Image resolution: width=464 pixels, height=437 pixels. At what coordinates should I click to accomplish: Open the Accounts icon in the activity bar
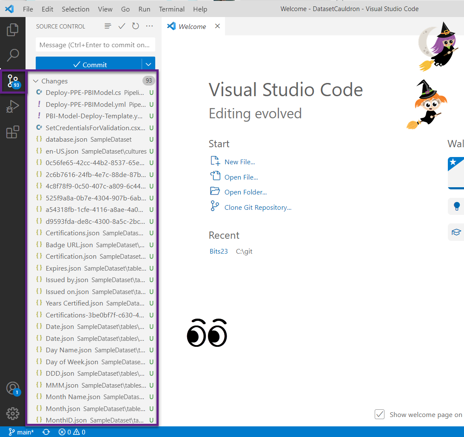coord(13,387)
